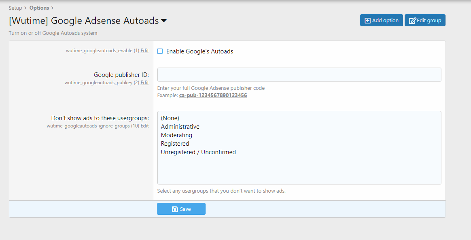Choose "Unregistered / Unconfirmed" usergroup
This screenshot has width=471, height=240.
(x=198, y=152)
